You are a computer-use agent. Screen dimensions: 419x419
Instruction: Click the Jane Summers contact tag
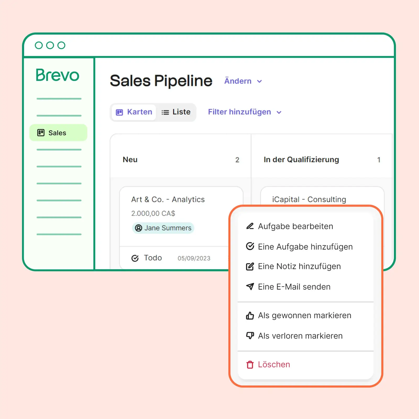[x=163, y=228]
